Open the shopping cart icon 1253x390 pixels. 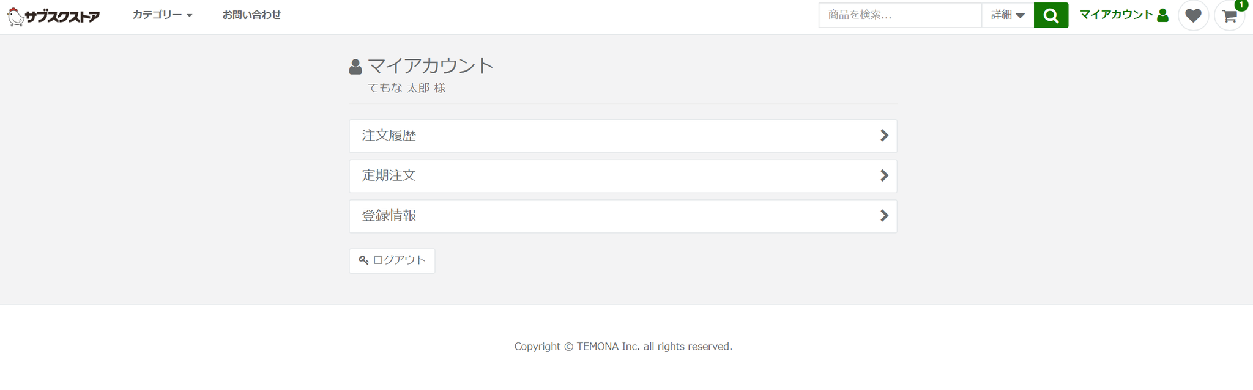click(x=1229, y=17)
